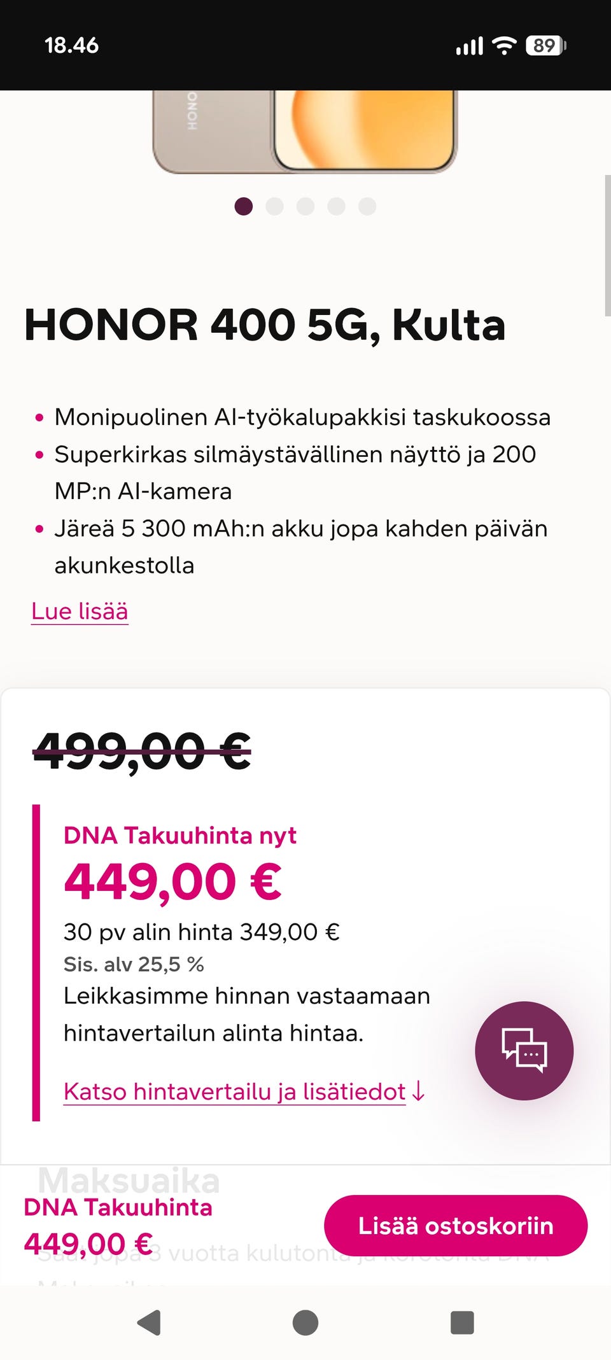Select the first image carousel dot
Viewport: 611px width, 1360px height.
[x=244, y=207]
